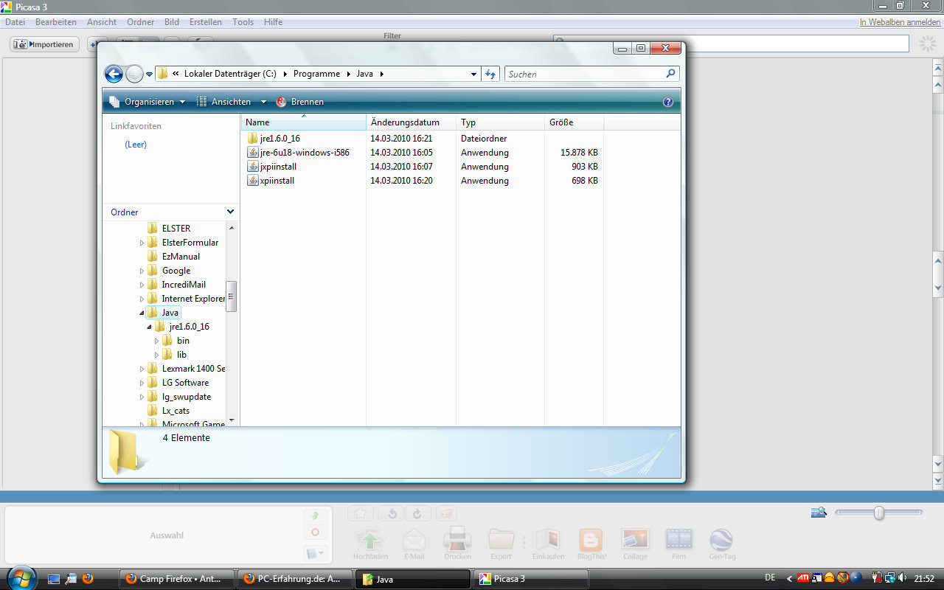Expand the bin folder in tree
Screen dimensions: 944x590
tap(156, 341)
